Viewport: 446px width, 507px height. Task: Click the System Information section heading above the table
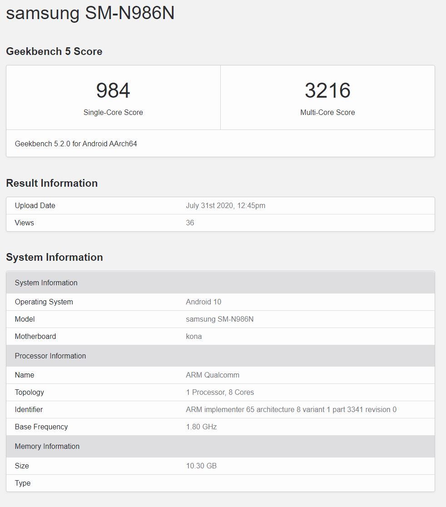pyautogui.click(x=55, y=257)
